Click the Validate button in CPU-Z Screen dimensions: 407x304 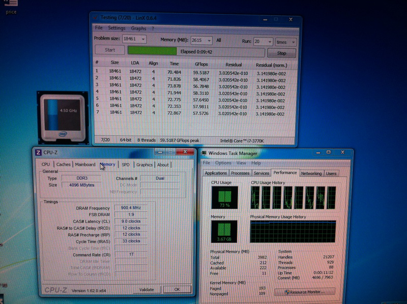[147, 289]
